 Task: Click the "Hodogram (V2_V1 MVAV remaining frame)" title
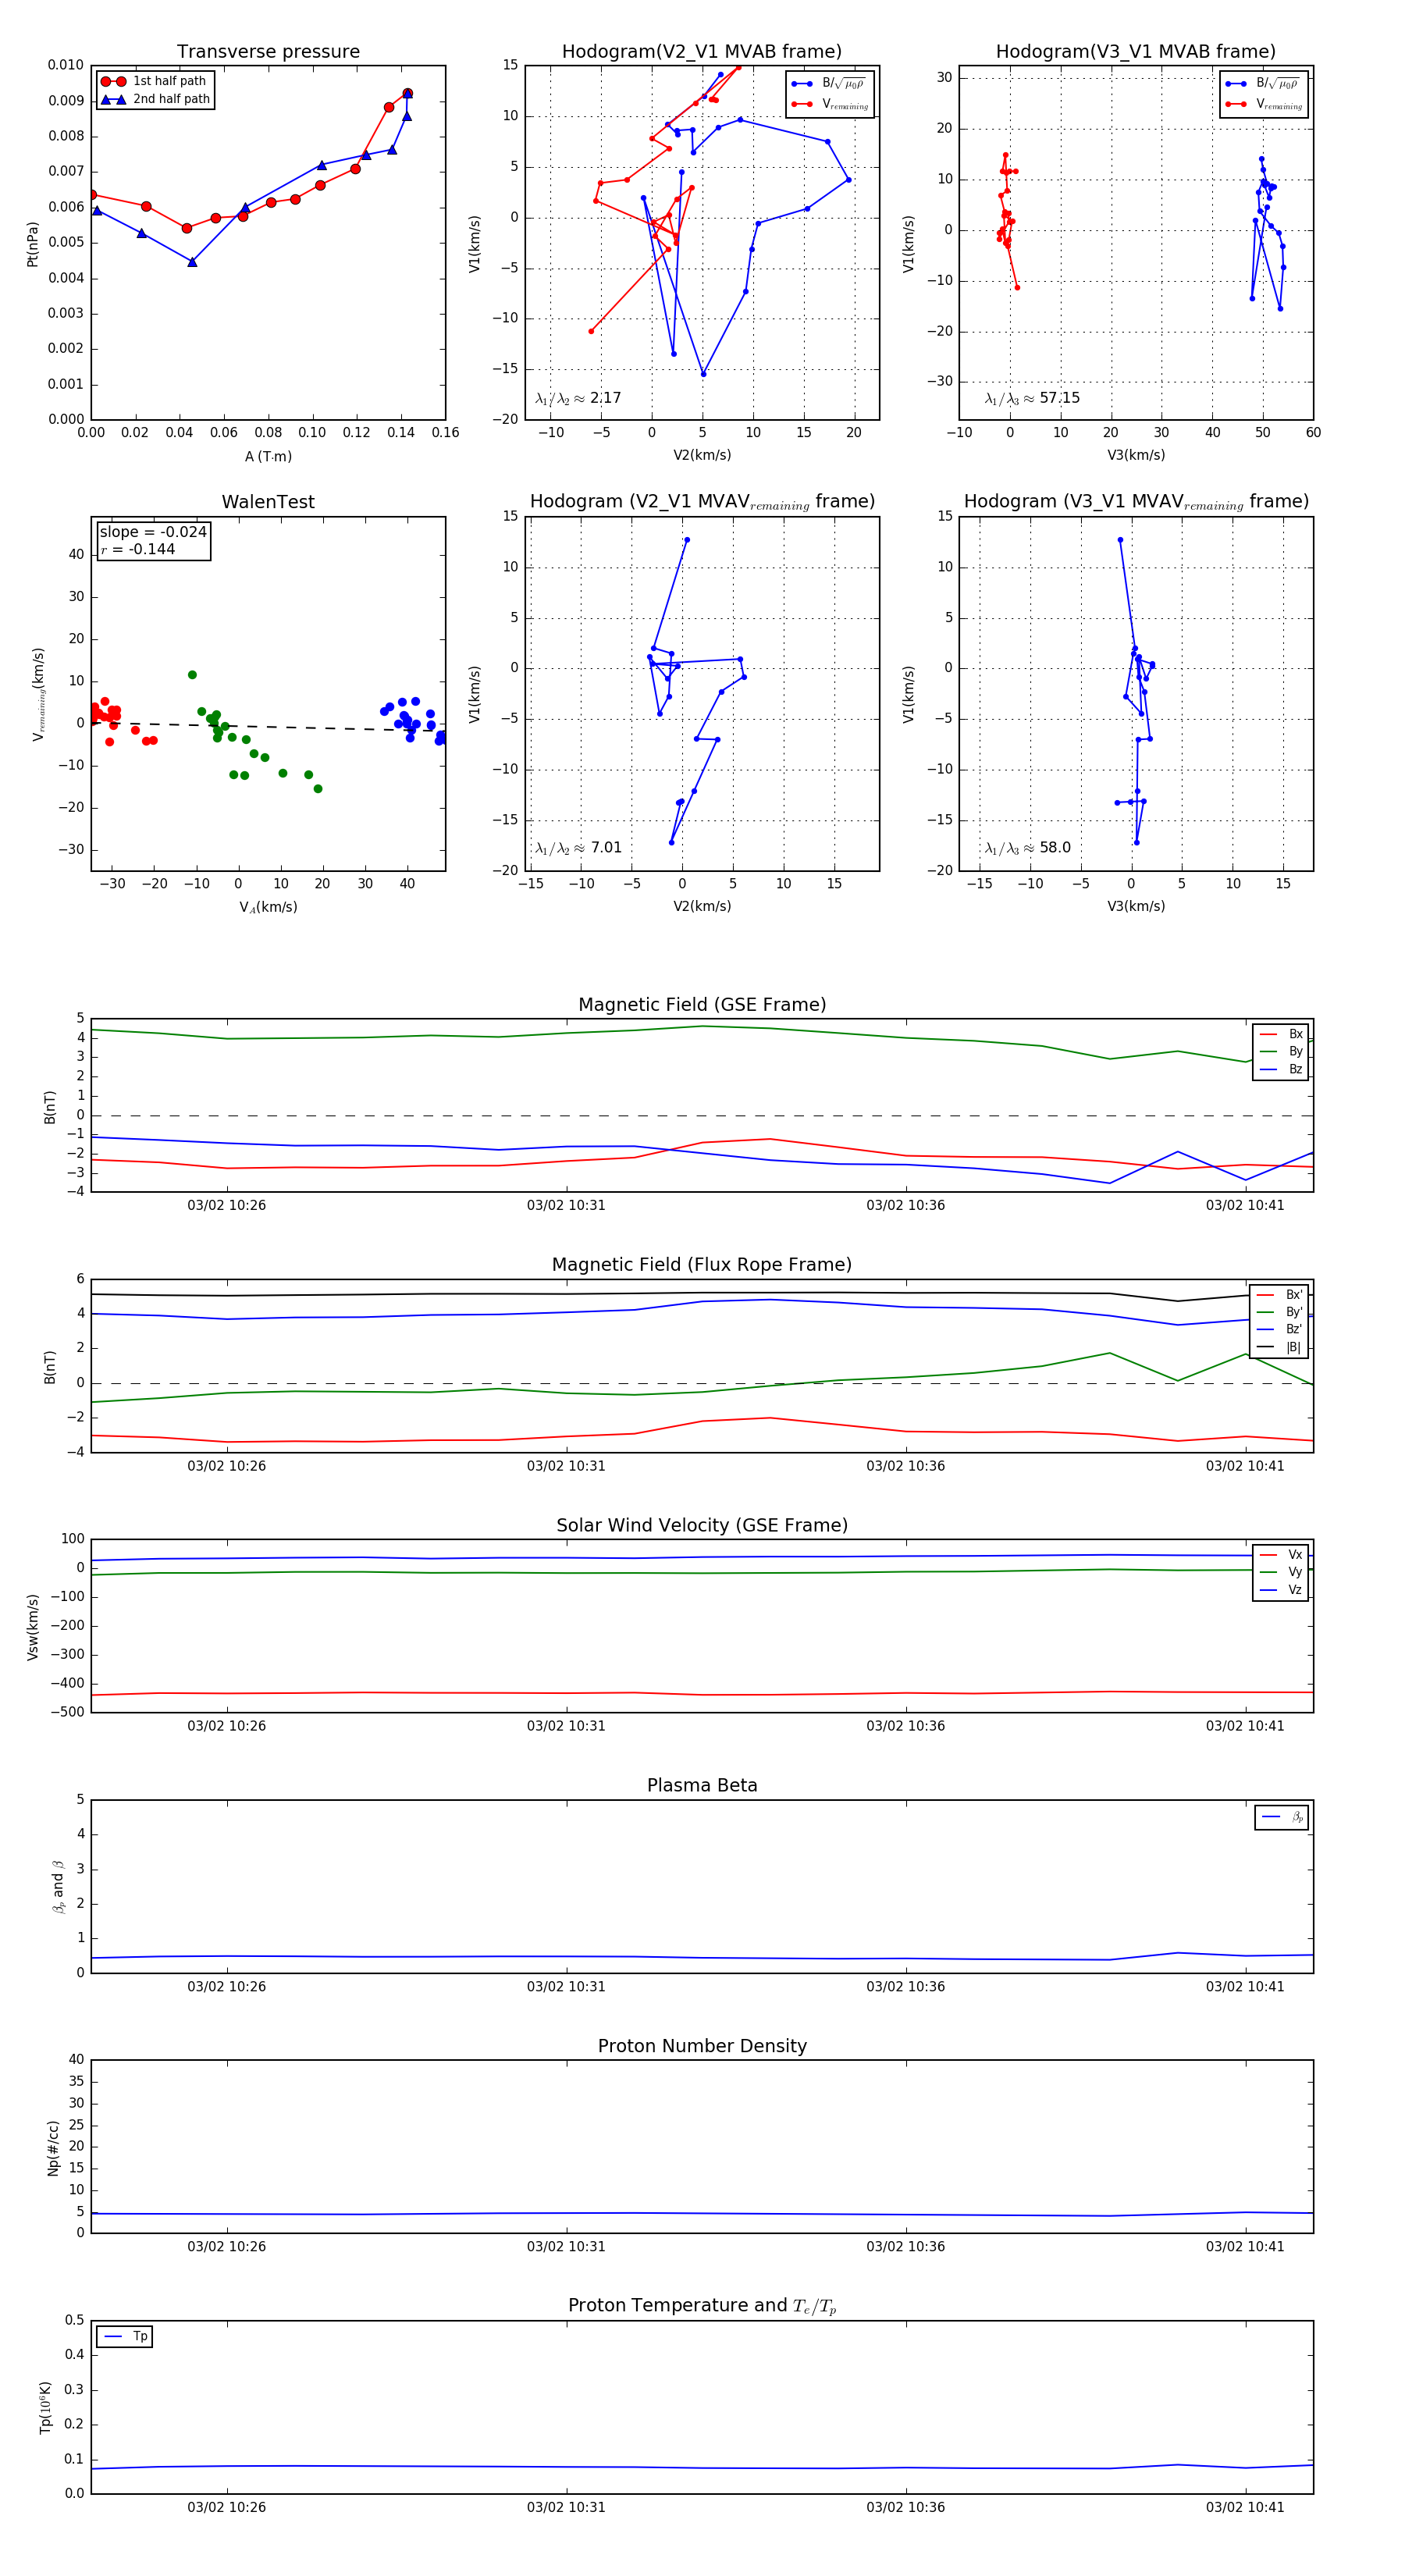point(702,502)
